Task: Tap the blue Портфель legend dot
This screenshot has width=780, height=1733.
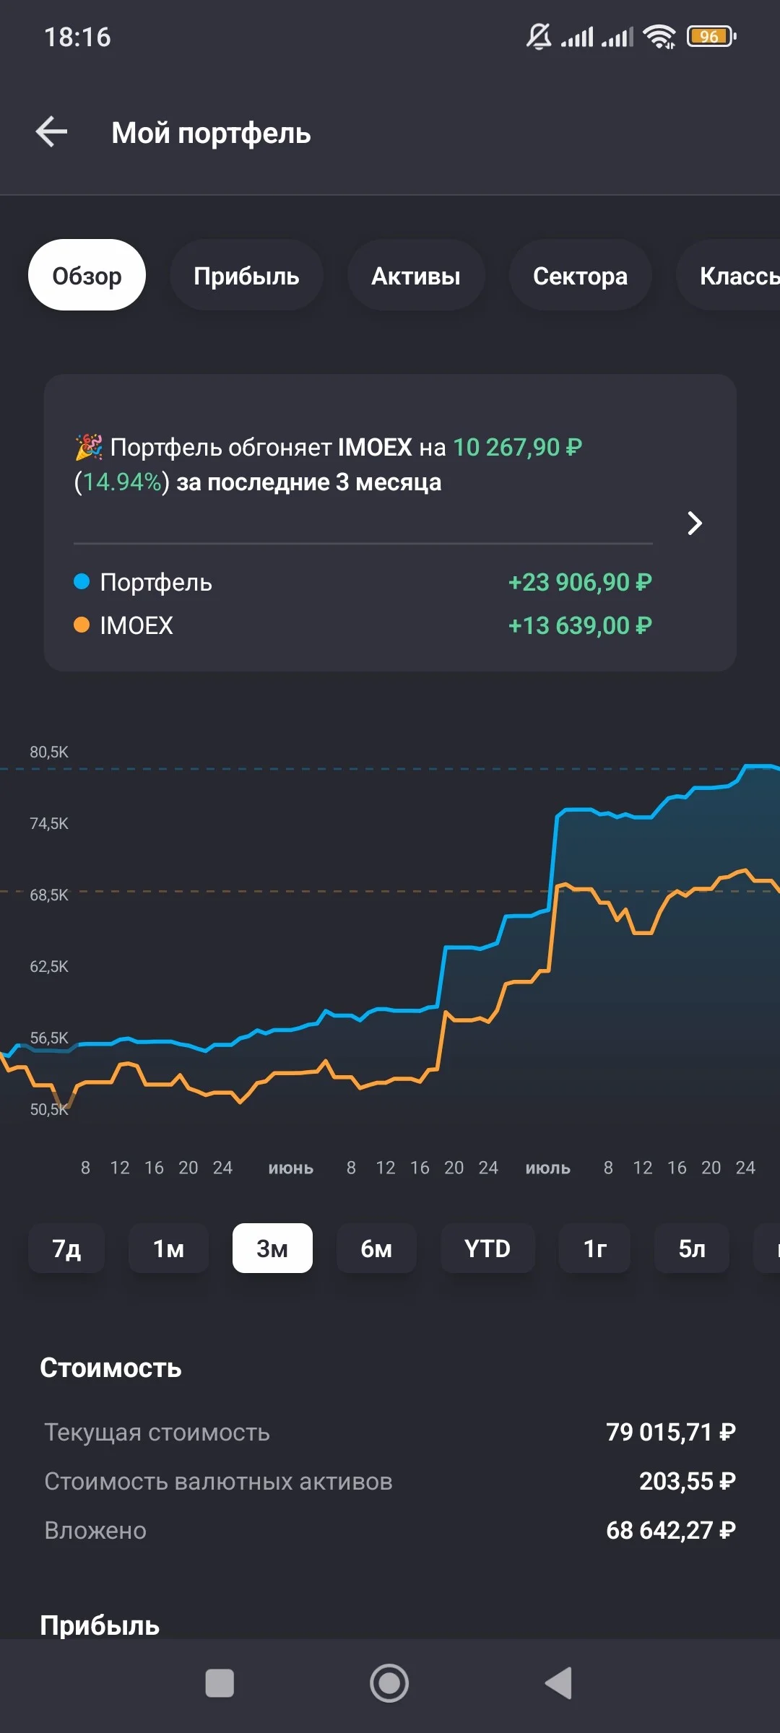Action: pos(82,581)
